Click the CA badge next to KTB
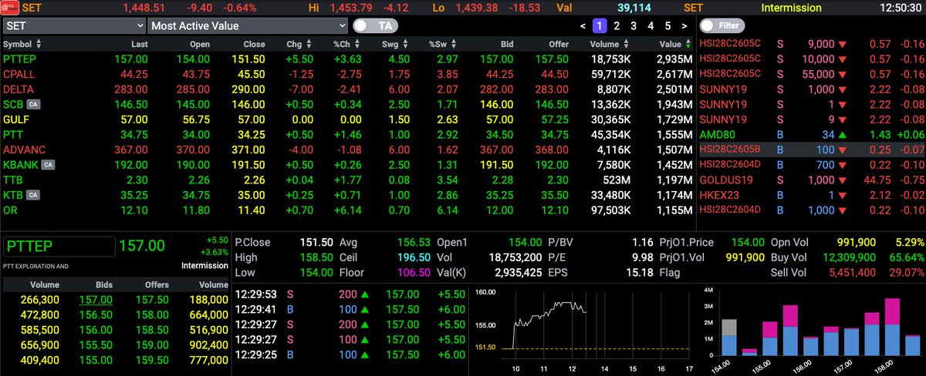Image resolution: width=926 pixels, height=376 pixels. coord(33,194)
